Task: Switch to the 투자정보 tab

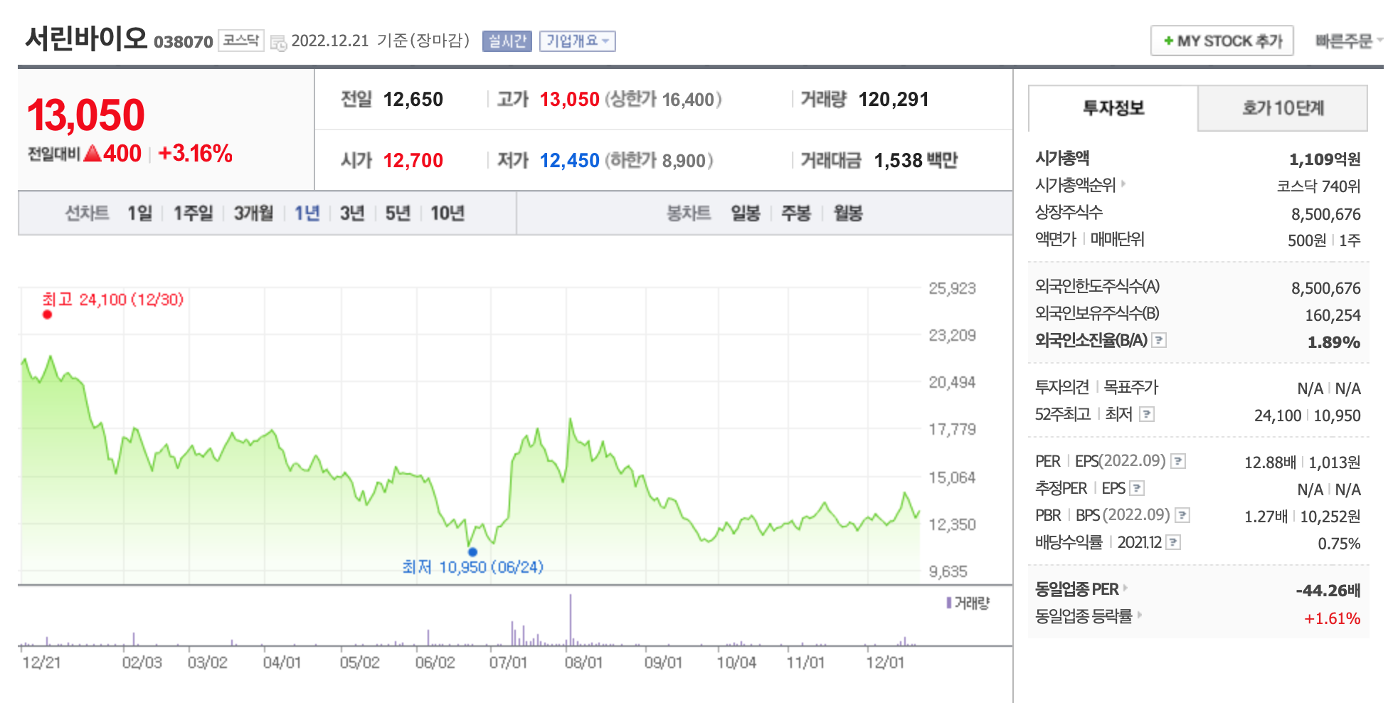Action: pos(1113,108)
